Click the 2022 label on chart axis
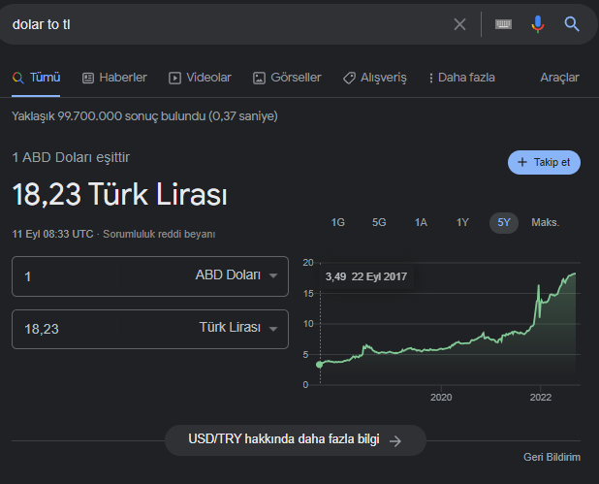The height and width of the screenshot is (484, 599). 541,398
